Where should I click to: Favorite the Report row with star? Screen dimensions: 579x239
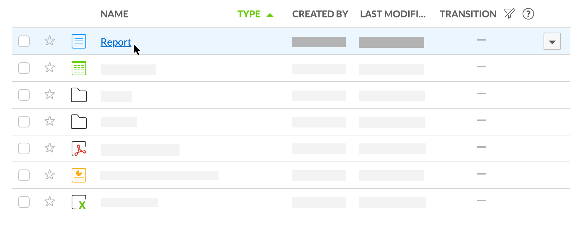click(50, 41)
